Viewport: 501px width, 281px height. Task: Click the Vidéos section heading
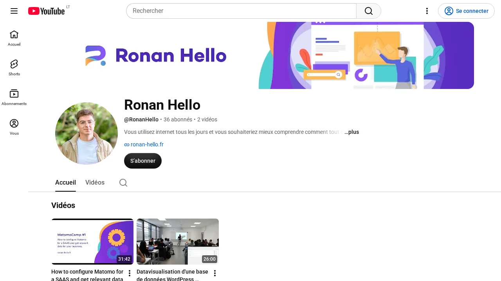click(63, 205)
